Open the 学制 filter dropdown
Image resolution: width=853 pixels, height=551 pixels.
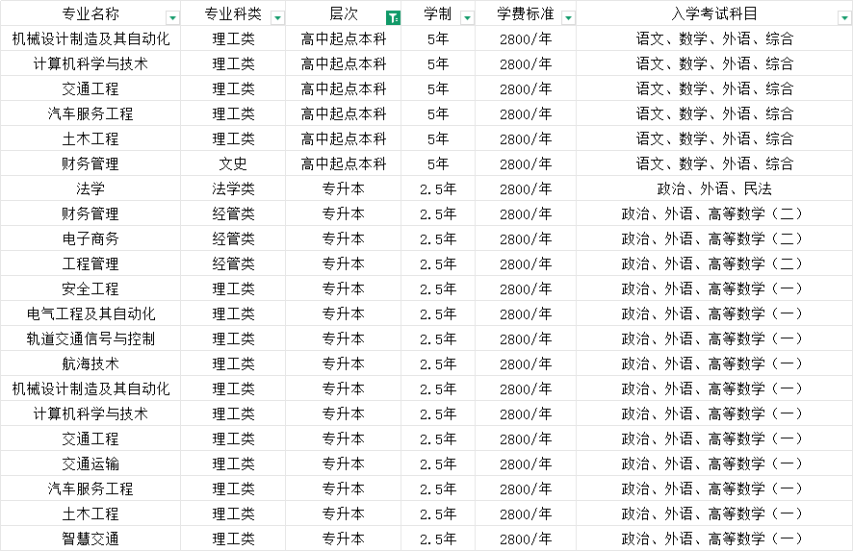click(467, 18)
